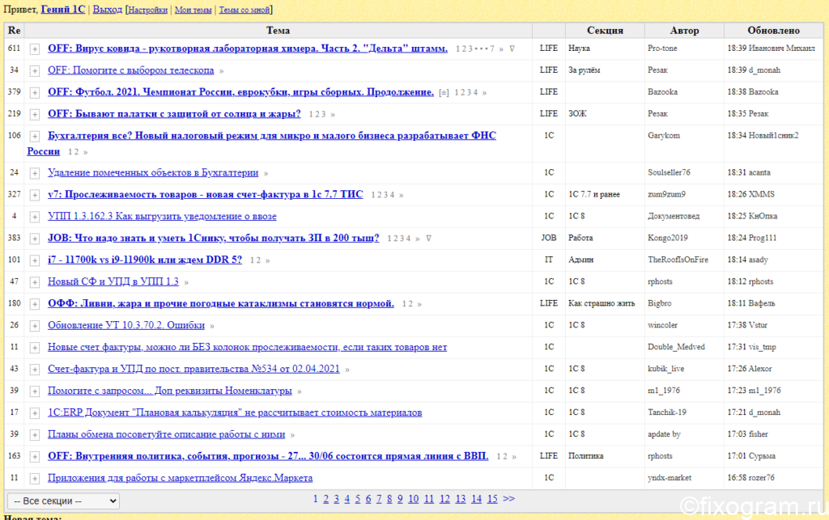
Task: Go to page 8 in pagination
Action: coord(389,499)
